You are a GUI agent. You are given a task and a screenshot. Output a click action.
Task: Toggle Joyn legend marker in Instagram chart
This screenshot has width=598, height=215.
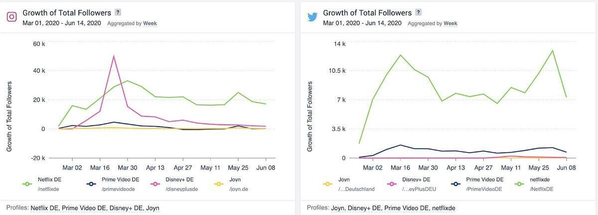pyautogui.click(x=219, y=184)
